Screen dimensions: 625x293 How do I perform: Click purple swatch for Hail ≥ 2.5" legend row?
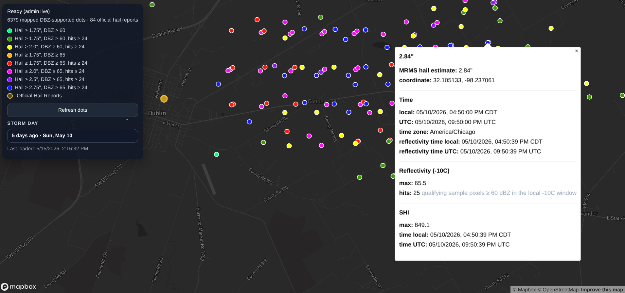(x=10, y=80)
